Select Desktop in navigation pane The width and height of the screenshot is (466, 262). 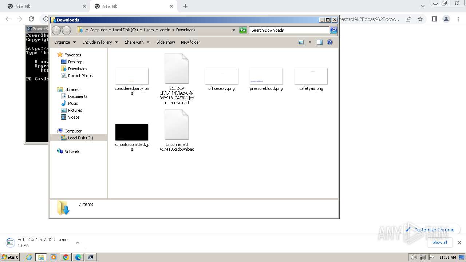(75, 62)
